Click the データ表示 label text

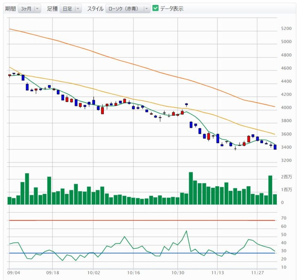pos(172,9)
